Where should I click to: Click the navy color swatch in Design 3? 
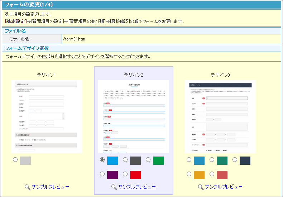point(245,160)
